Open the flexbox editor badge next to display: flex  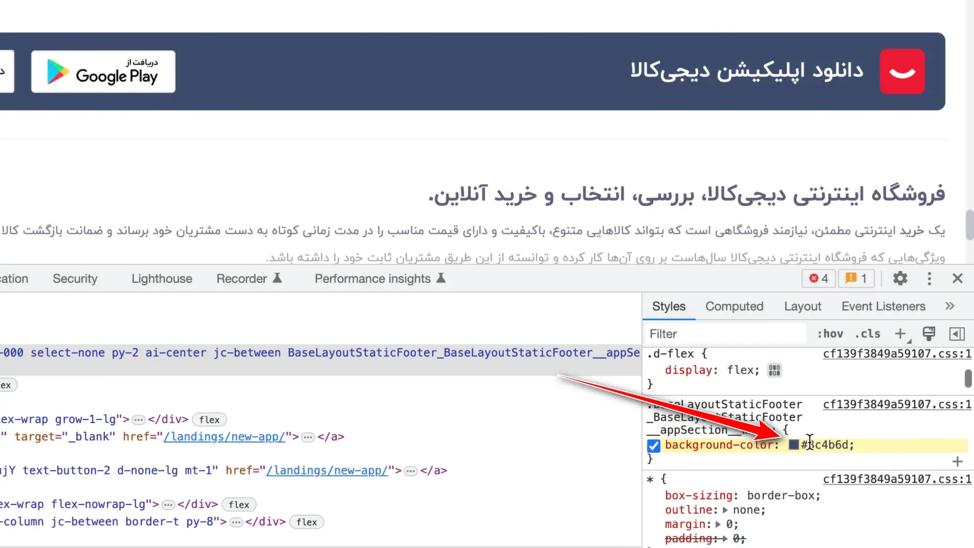coord(774,370)
